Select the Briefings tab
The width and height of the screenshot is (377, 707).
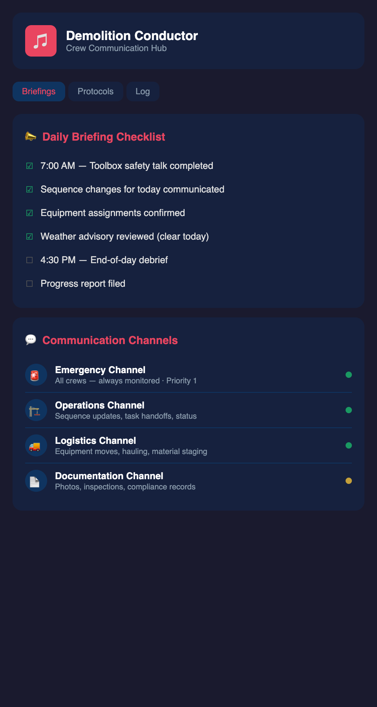click(38, 92)
